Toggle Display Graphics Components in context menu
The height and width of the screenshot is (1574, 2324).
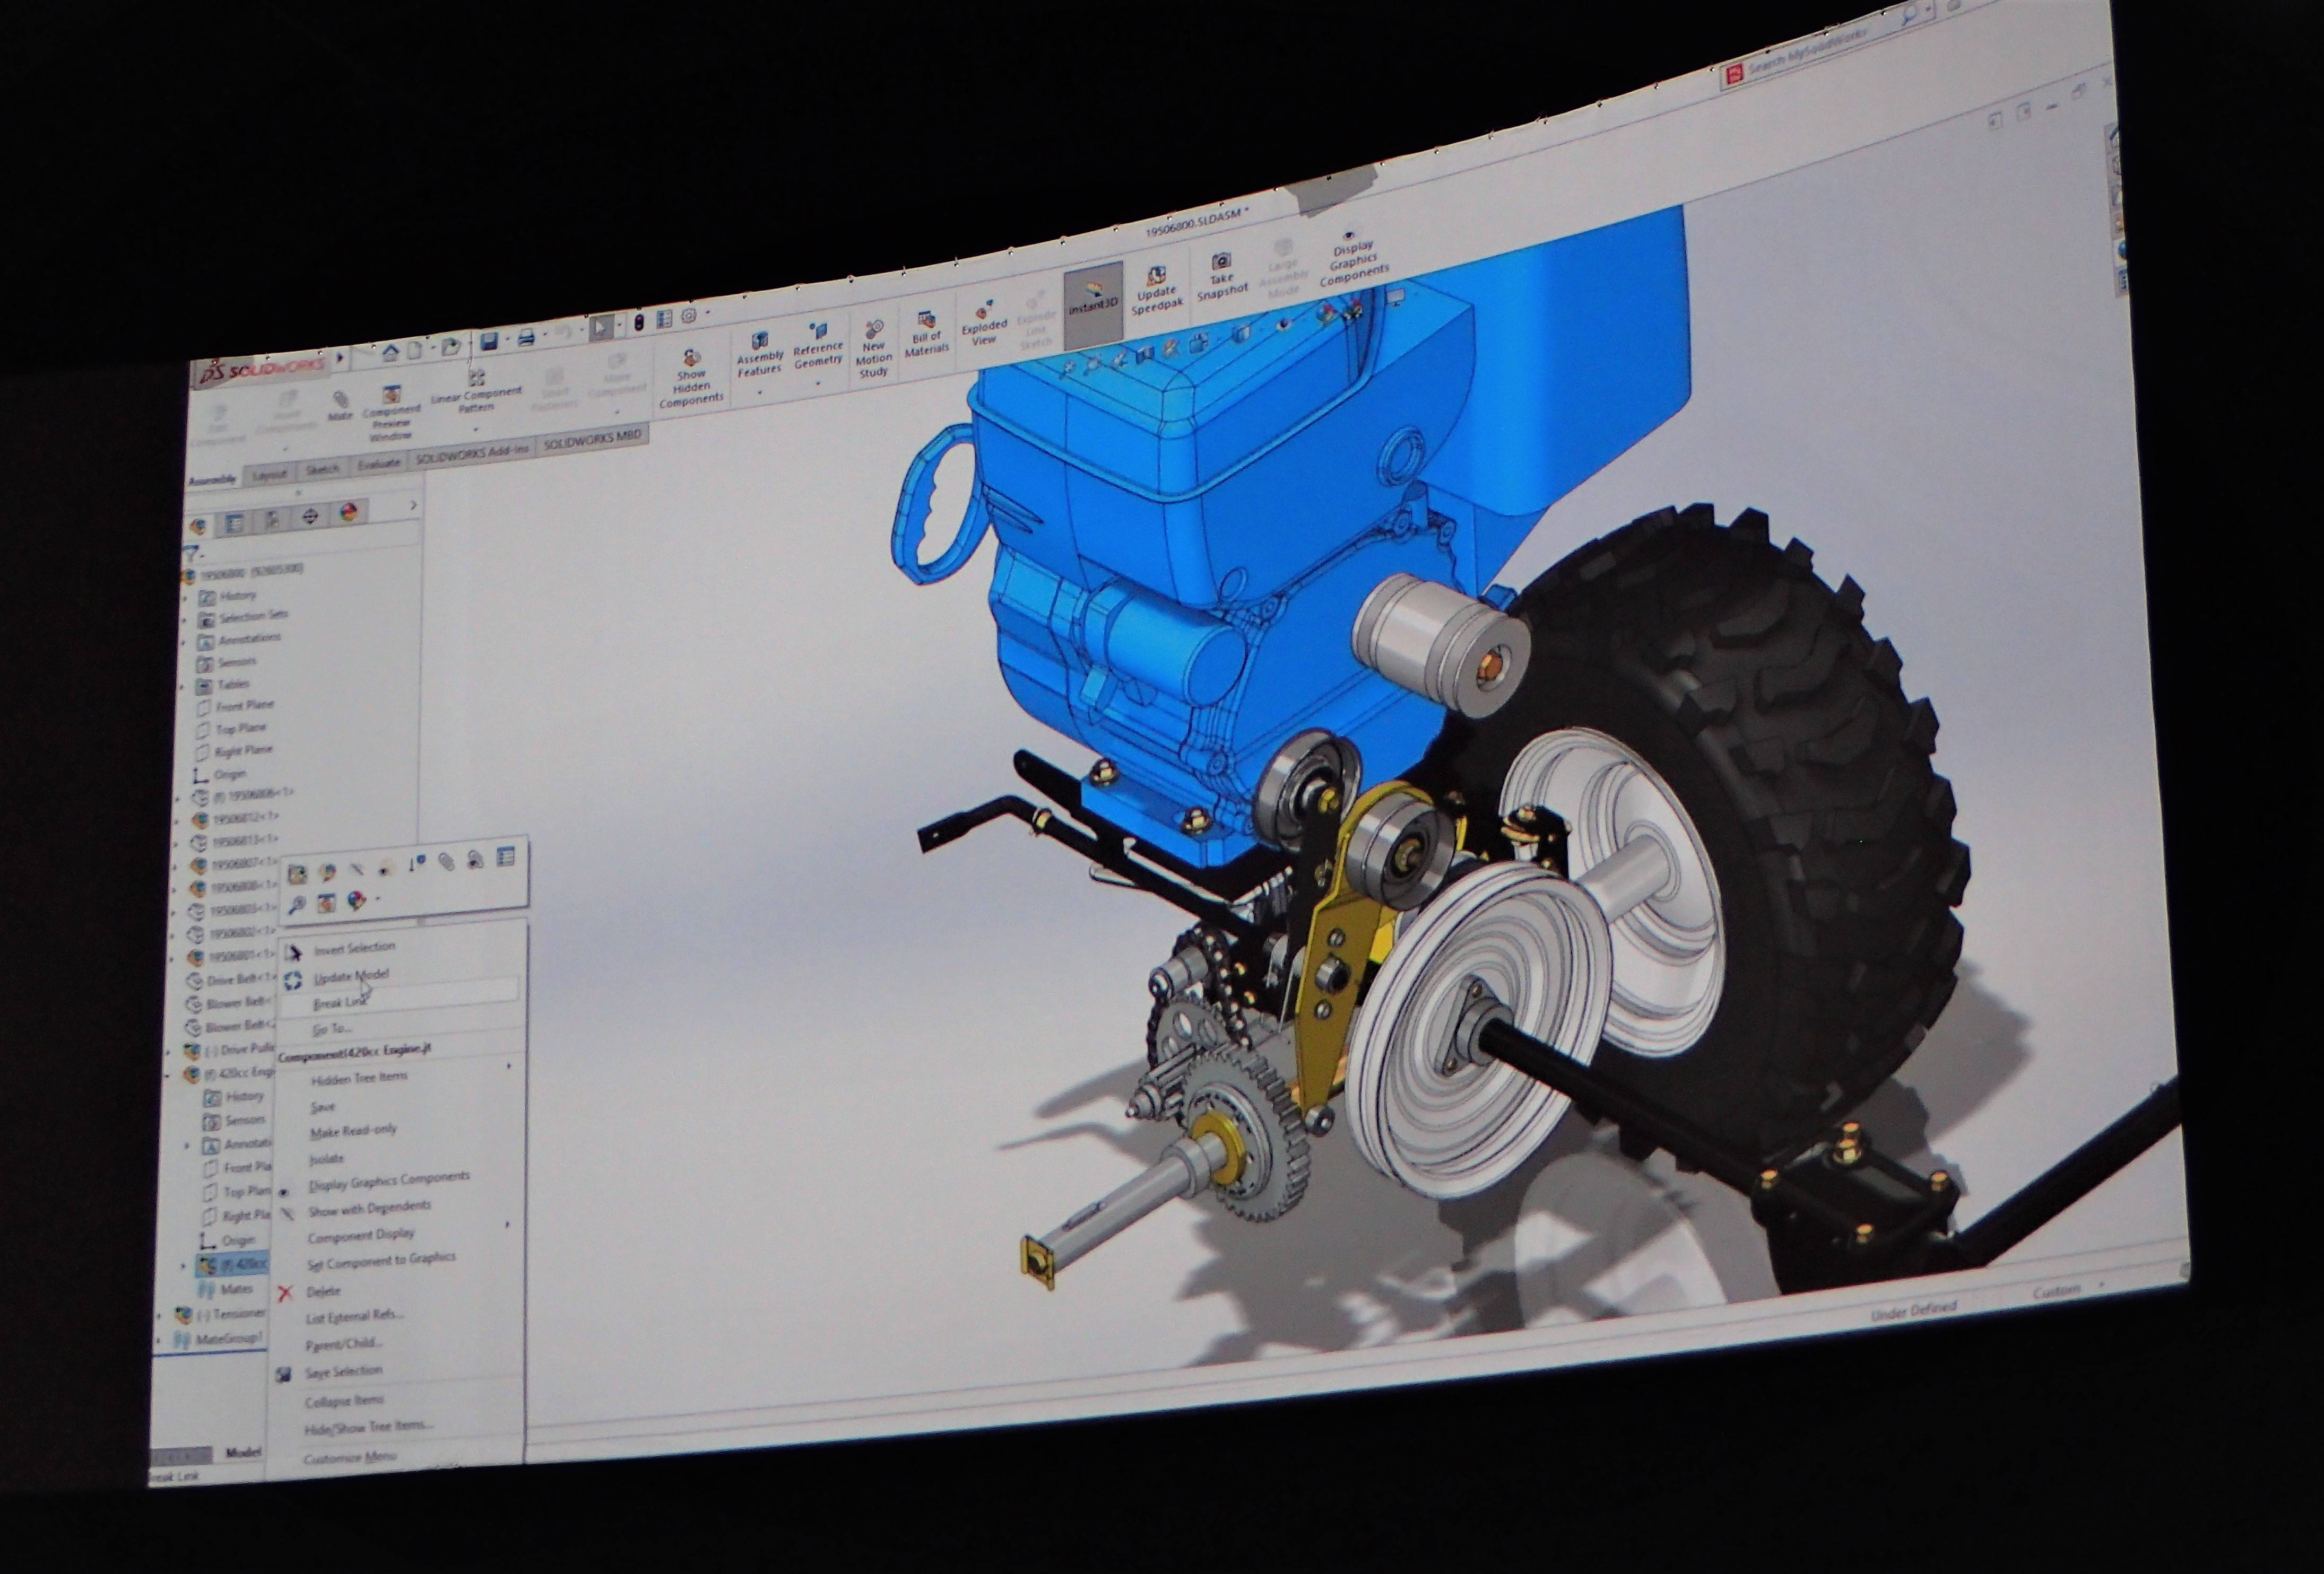[x=388, y=1179]
